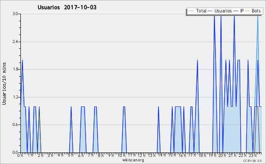Click the x-axis label '5 h'
Image resolution: width=266 pixels, height=164 pixels.
tap(71, 155)
